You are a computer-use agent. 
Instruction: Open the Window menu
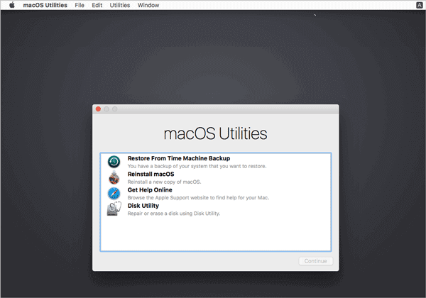(148, 5)
